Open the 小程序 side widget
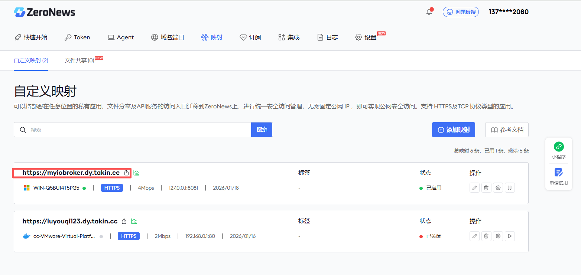This screenshot has width=581, height=275. [x=558, y=151]
